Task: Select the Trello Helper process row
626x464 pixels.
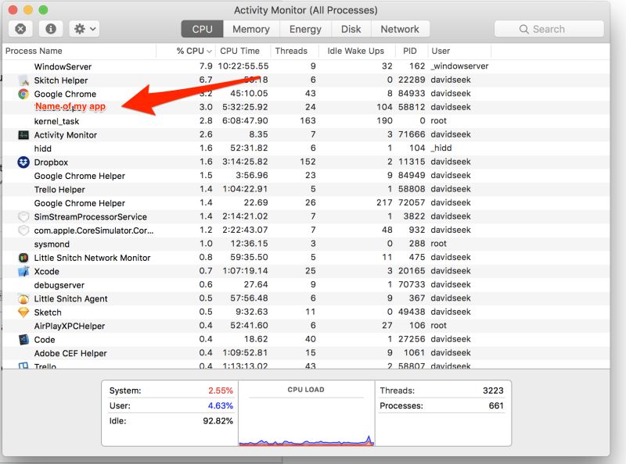Action: 306,189
